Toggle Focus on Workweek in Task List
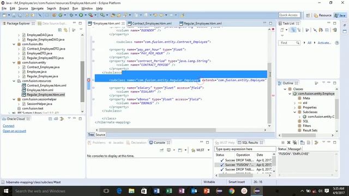The image size is (349, 196). pos(307,30)
